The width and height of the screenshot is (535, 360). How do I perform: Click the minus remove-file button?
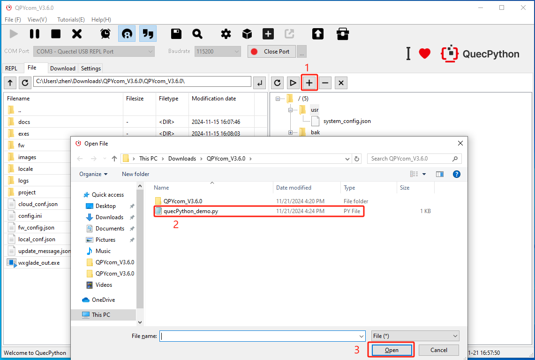click(x=325, y=83)
